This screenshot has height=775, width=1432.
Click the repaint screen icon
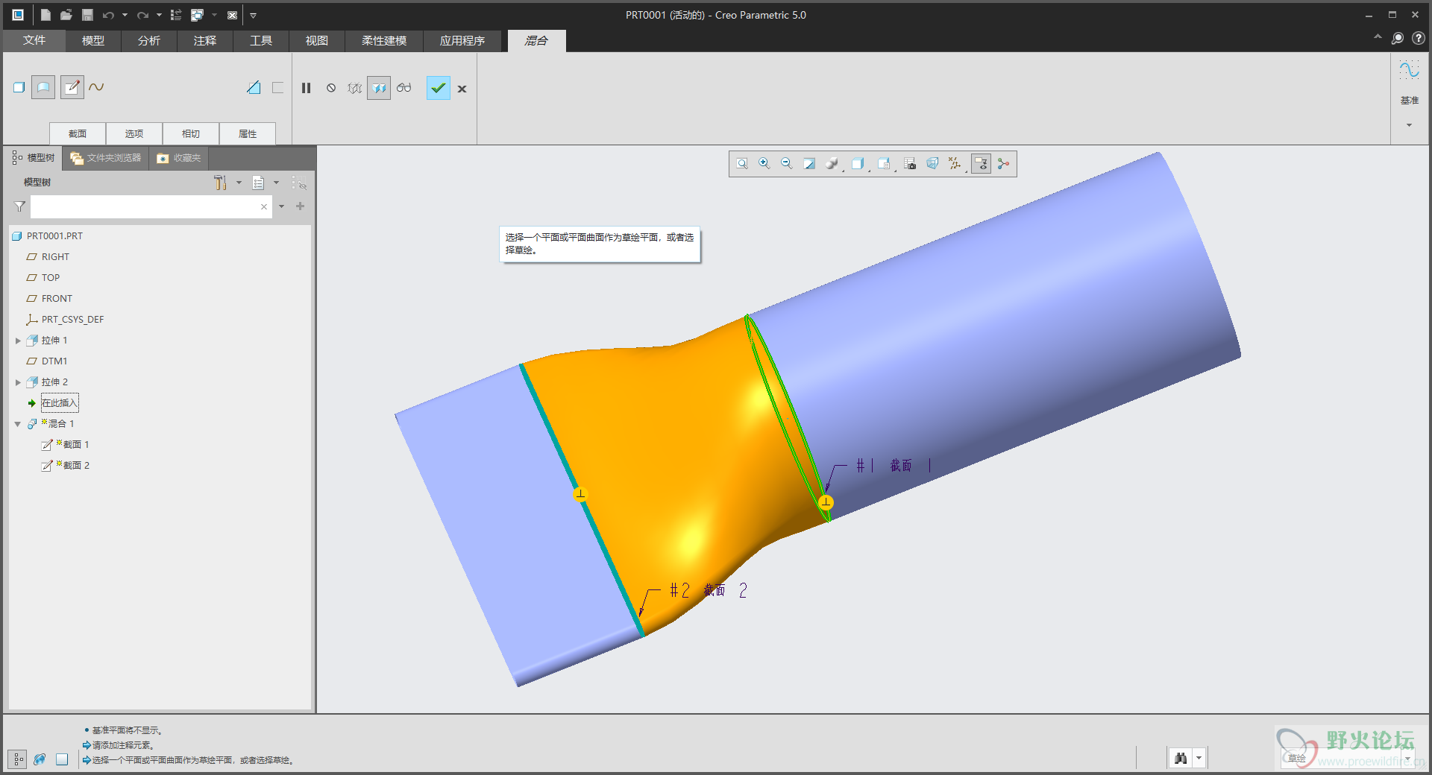pos(809,164)
